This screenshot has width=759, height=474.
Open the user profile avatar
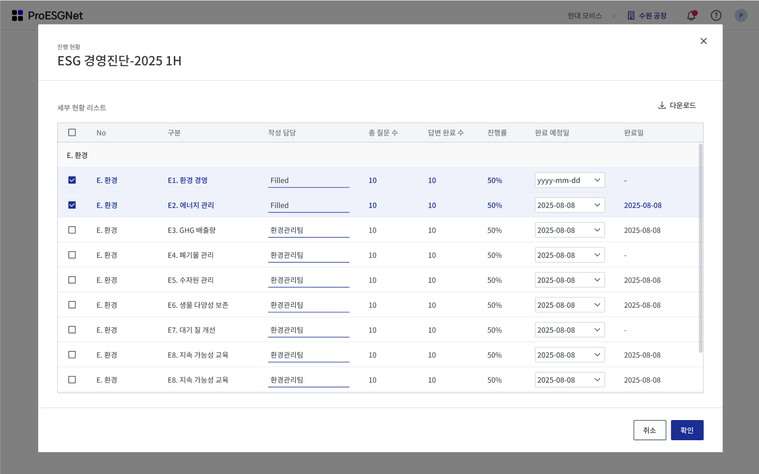click(740, 15)
